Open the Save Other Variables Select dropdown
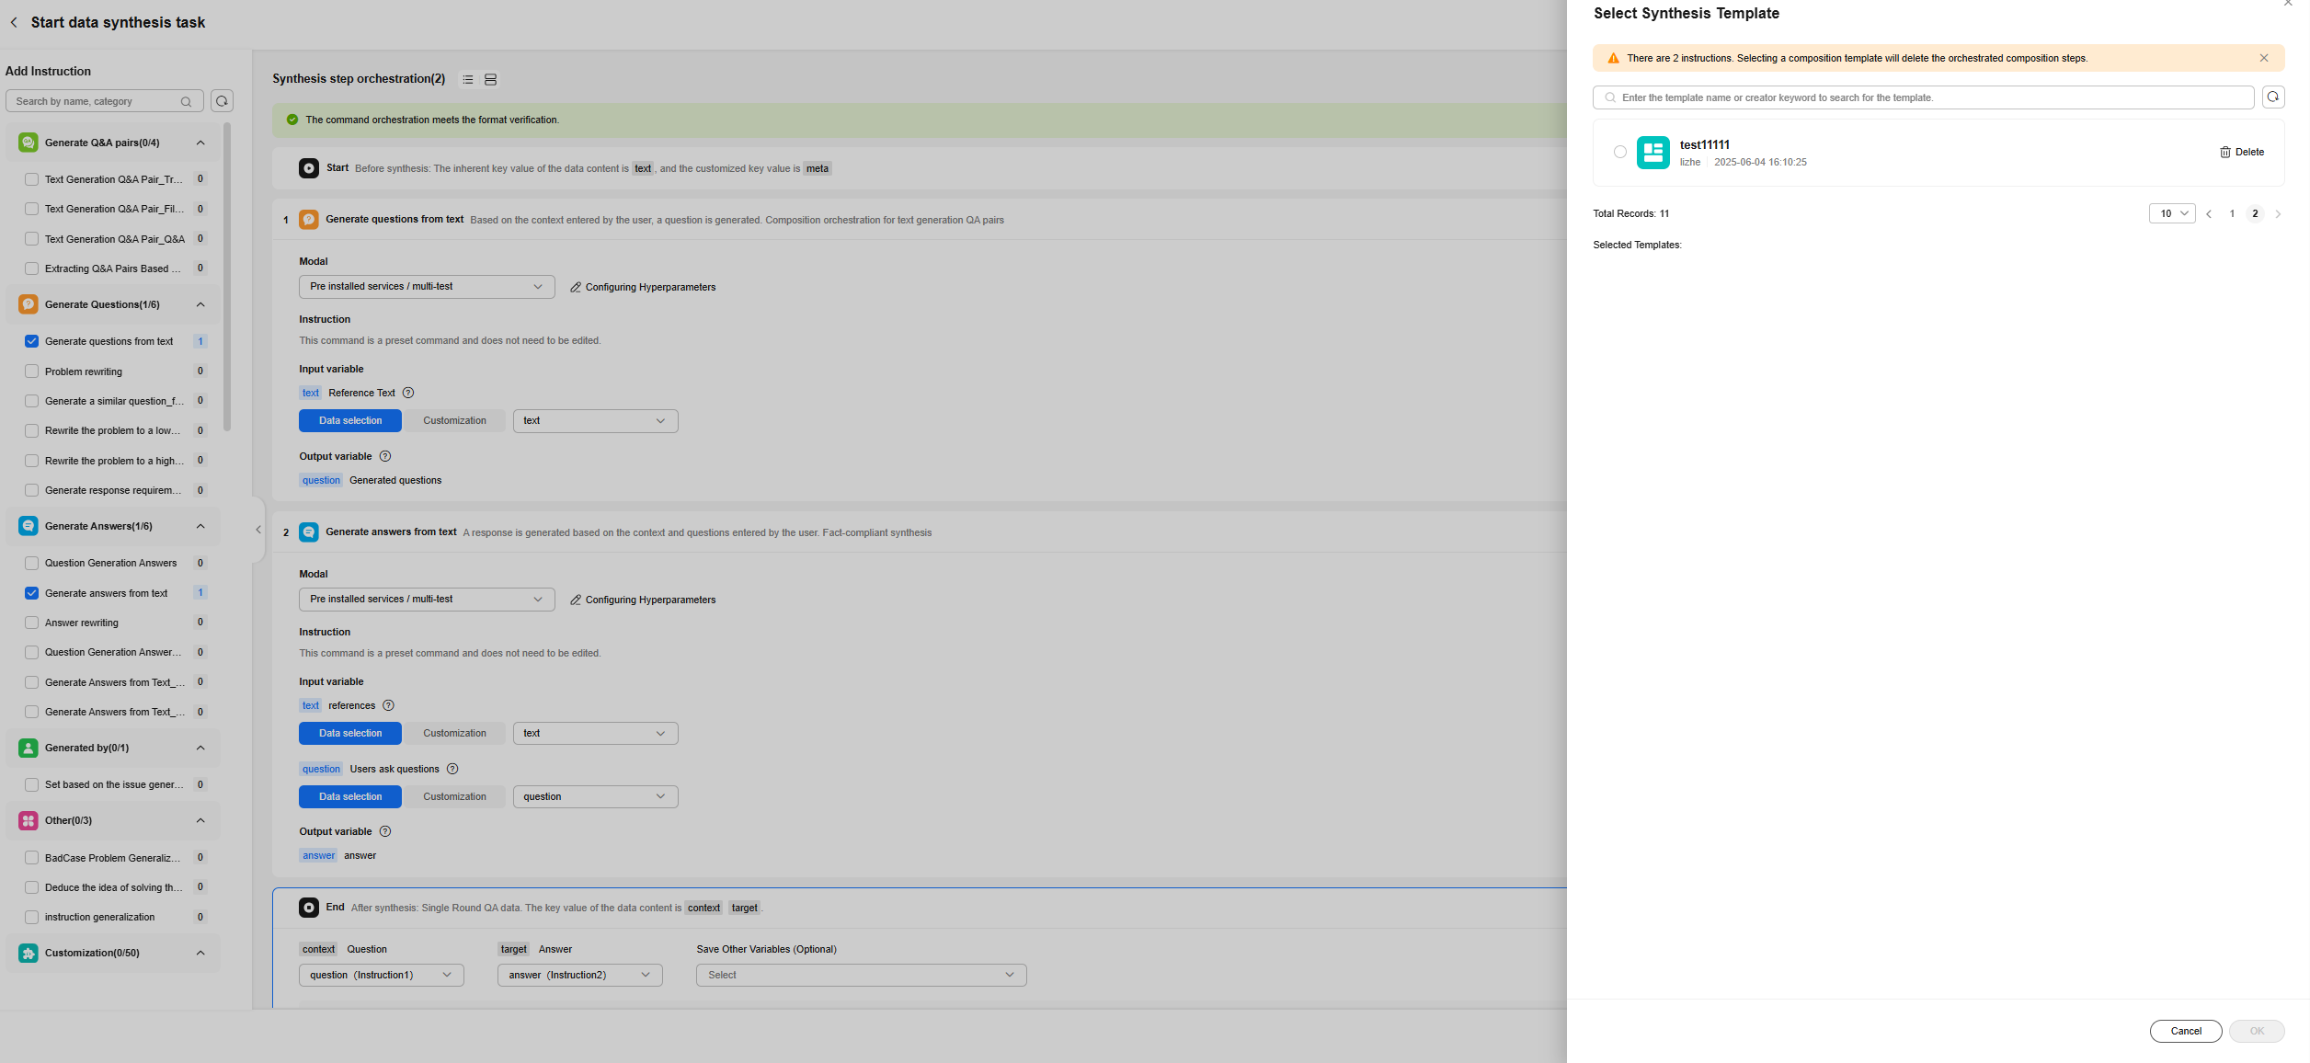The image size is (2310, 1063). point(861,975)
